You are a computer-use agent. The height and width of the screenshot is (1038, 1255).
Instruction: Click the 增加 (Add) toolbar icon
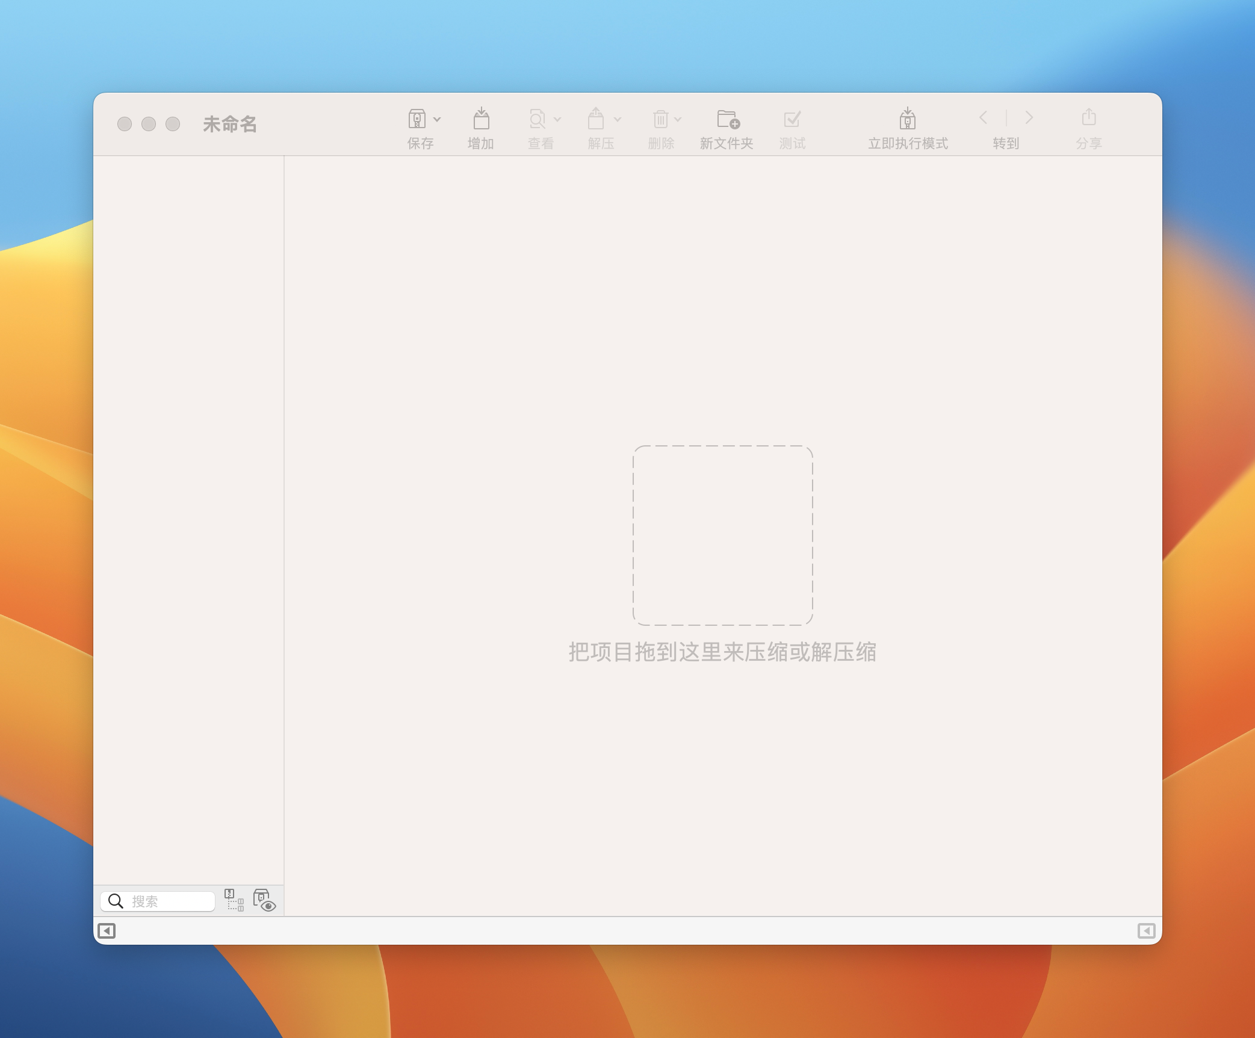coord(481,119)
